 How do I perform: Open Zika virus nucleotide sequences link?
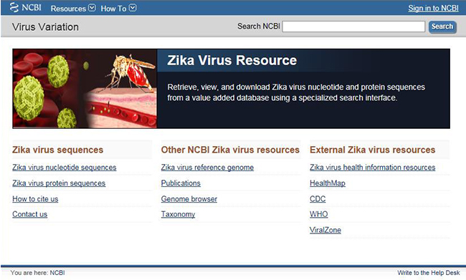(x=65, y=168)
